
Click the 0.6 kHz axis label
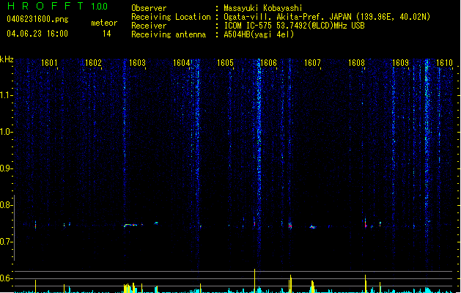[7, 278]
